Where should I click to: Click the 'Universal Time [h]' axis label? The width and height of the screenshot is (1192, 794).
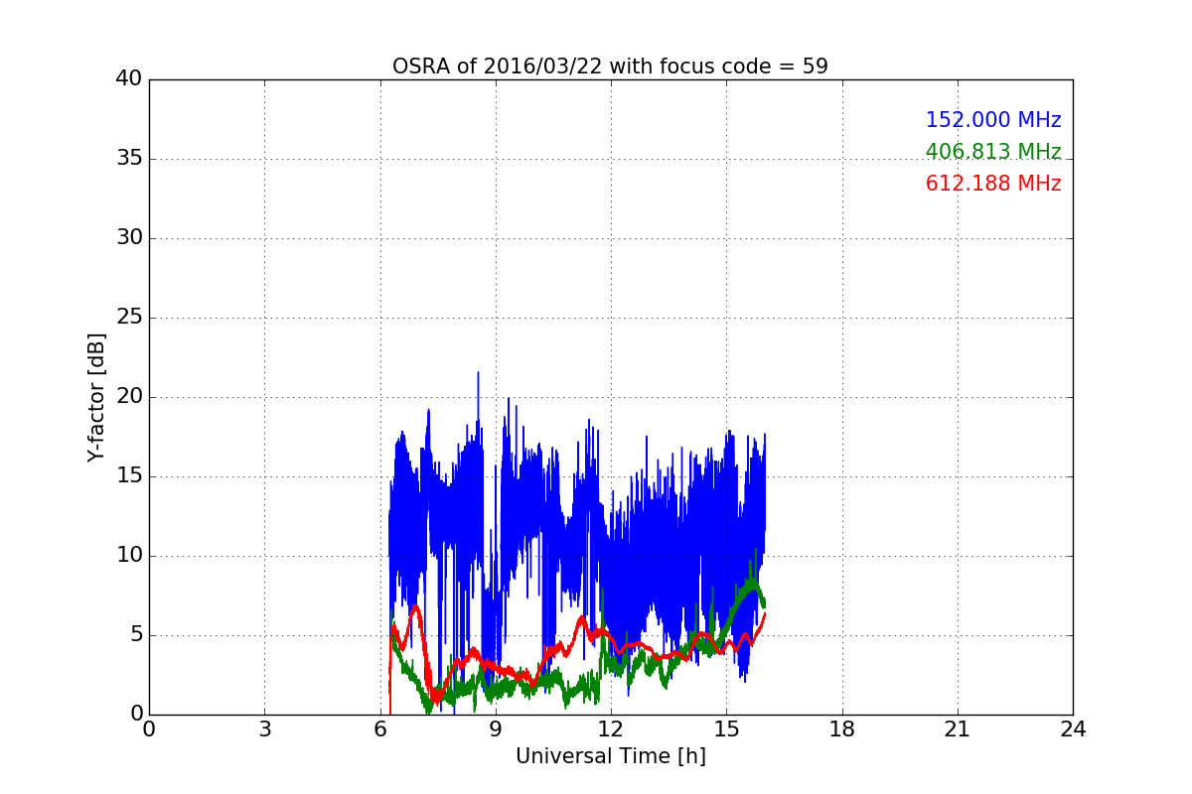click(610, 756)
